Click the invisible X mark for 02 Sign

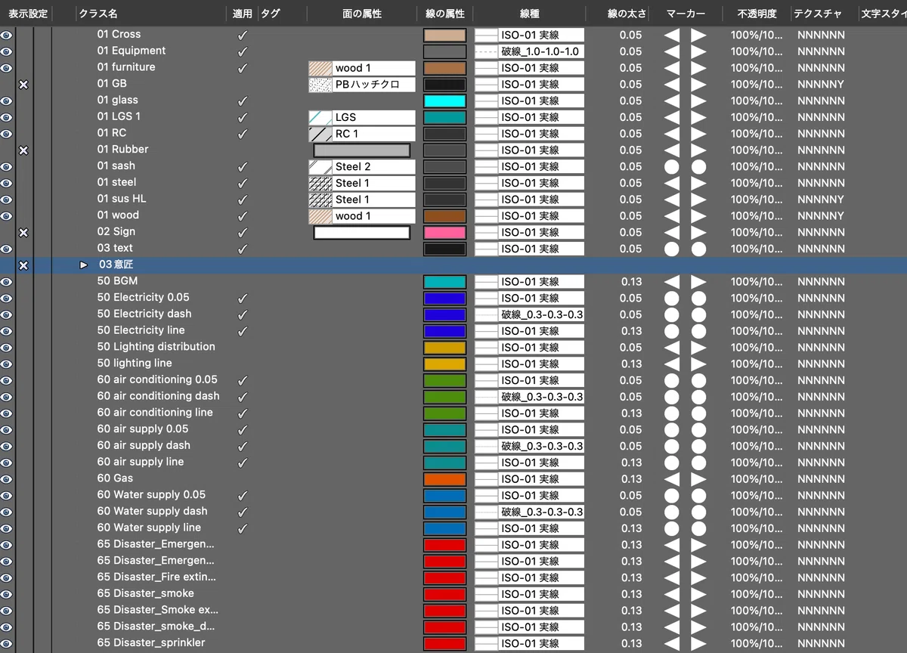tap(23, 233)
